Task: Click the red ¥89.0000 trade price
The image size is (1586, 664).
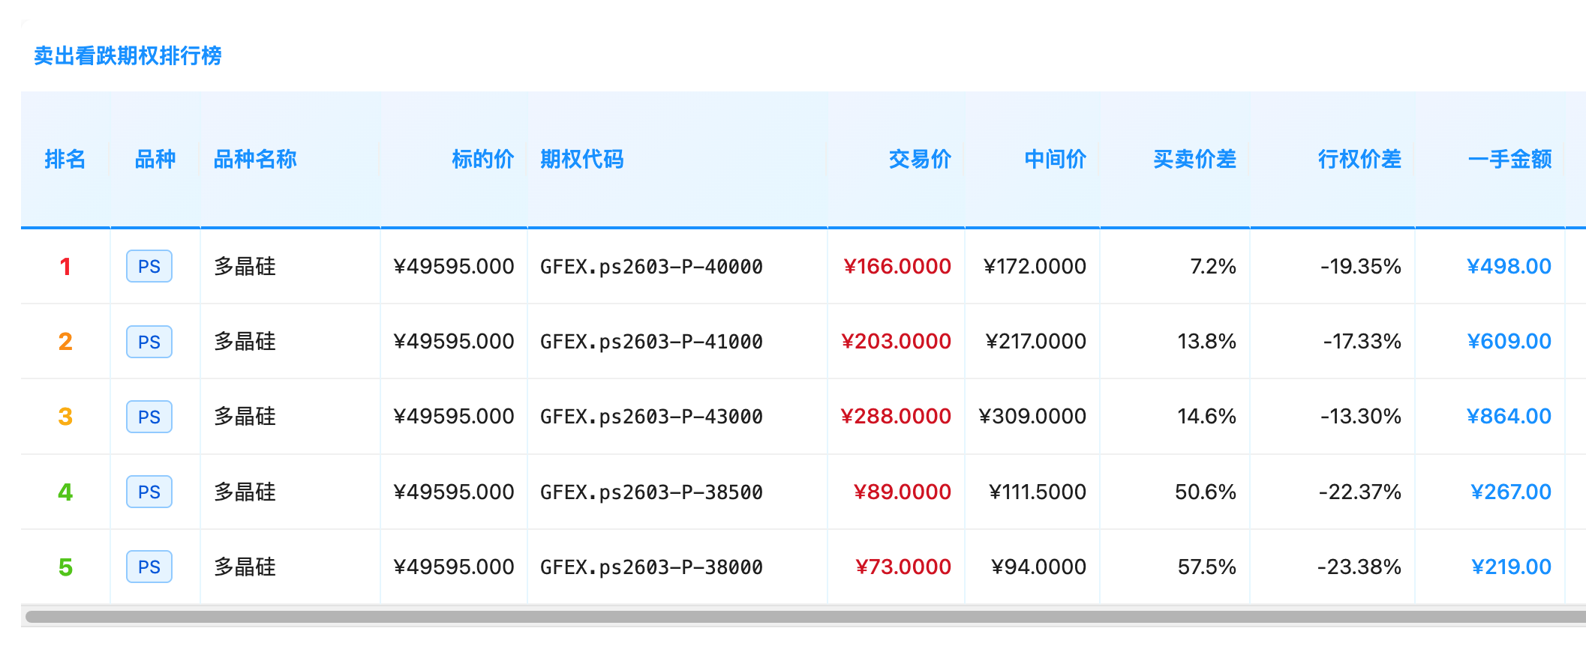Action: [902, 492]
